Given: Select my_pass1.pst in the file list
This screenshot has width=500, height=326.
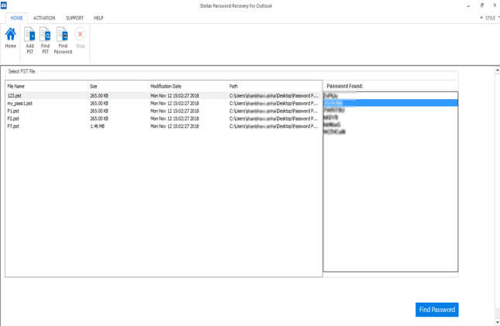Looking at the screenshot, I should point(21,103).
